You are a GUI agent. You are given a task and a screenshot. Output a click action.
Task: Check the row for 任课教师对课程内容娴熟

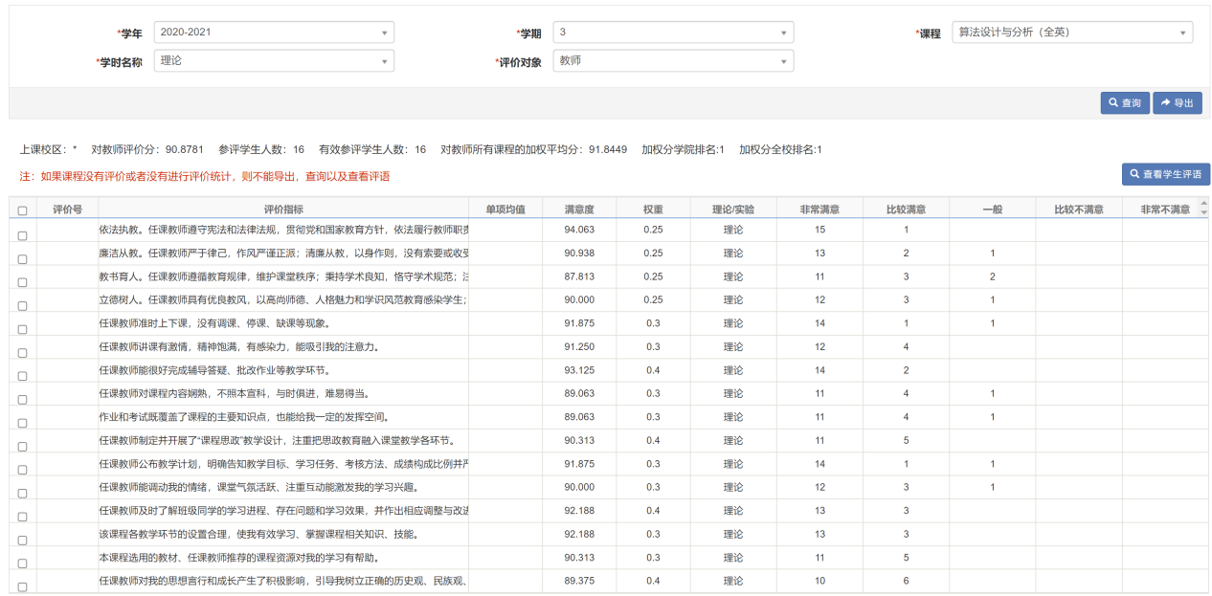[22, 400]
